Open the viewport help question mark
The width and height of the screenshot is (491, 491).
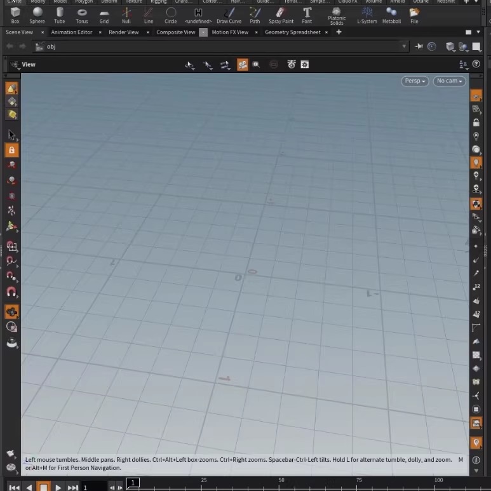pos(476,64)
